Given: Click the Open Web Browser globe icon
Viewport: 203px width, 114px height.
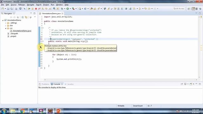Looking at the screenshot, I should [x=126, y=9].
